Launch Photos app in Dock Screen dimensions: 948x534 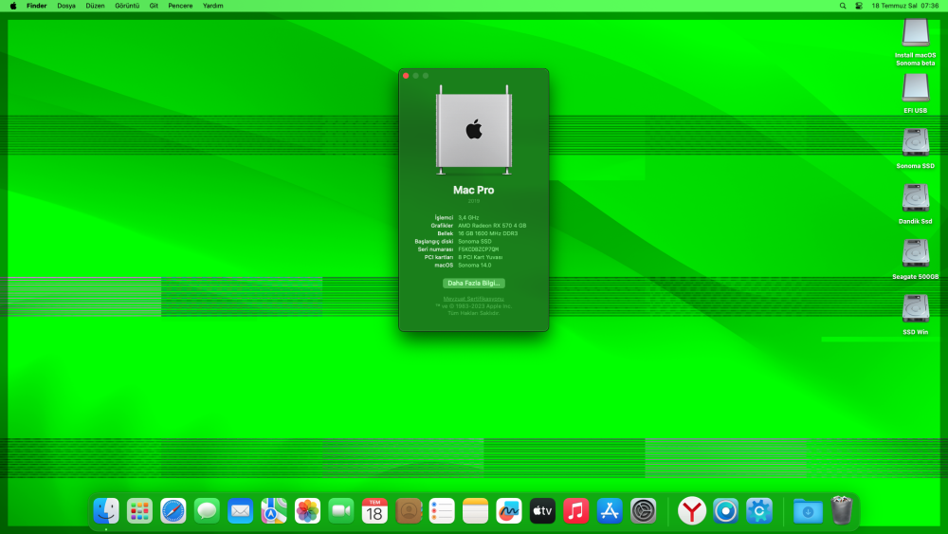(x=307, y=511)
